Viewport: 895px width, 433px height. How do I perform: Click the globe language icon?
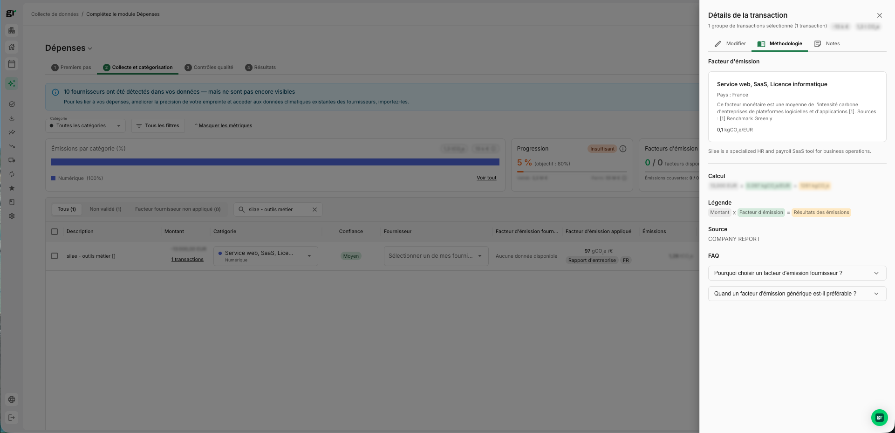coord(12,399)
